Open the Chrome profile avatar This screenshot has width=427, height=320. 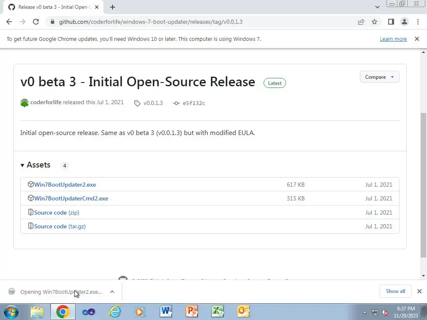[404, 22]
